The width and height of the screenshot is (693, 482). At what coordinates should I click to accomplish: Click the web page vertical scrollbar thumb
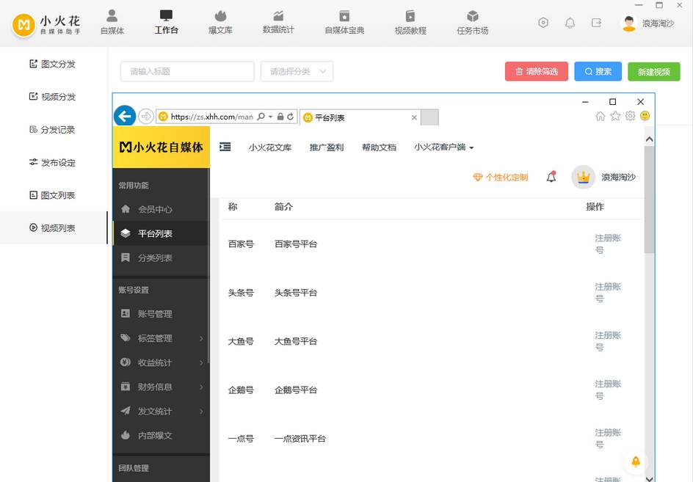[x=649, y=200]
